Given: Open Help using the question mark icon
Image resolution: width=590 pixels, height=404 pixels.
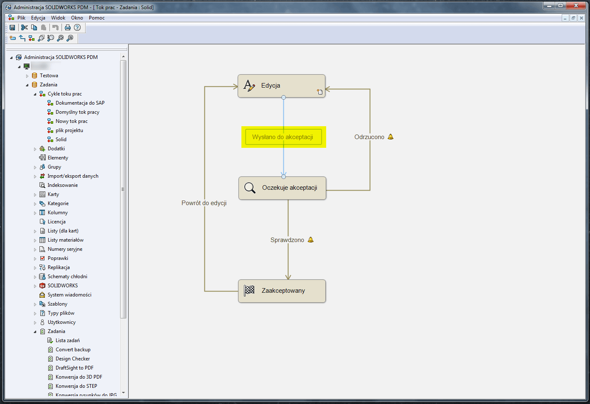Looking at the screenshot, I should pyautogui.click(x=78, y=27).
